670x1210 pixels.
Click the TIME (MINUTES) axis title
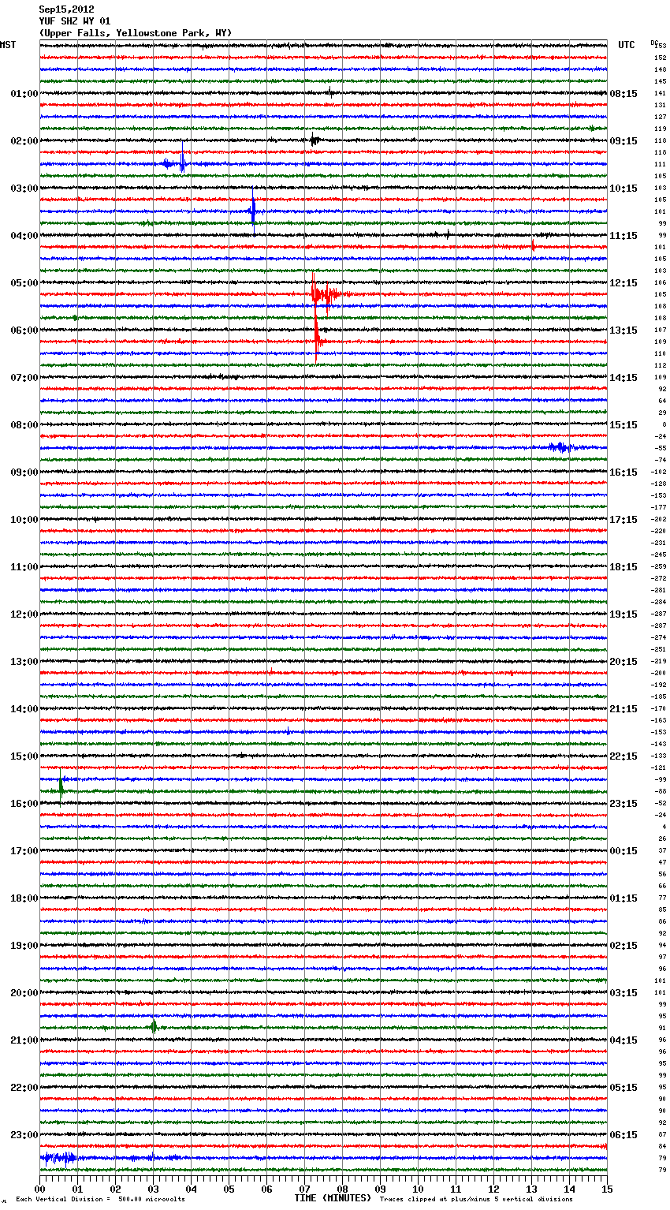[333, 1198]
